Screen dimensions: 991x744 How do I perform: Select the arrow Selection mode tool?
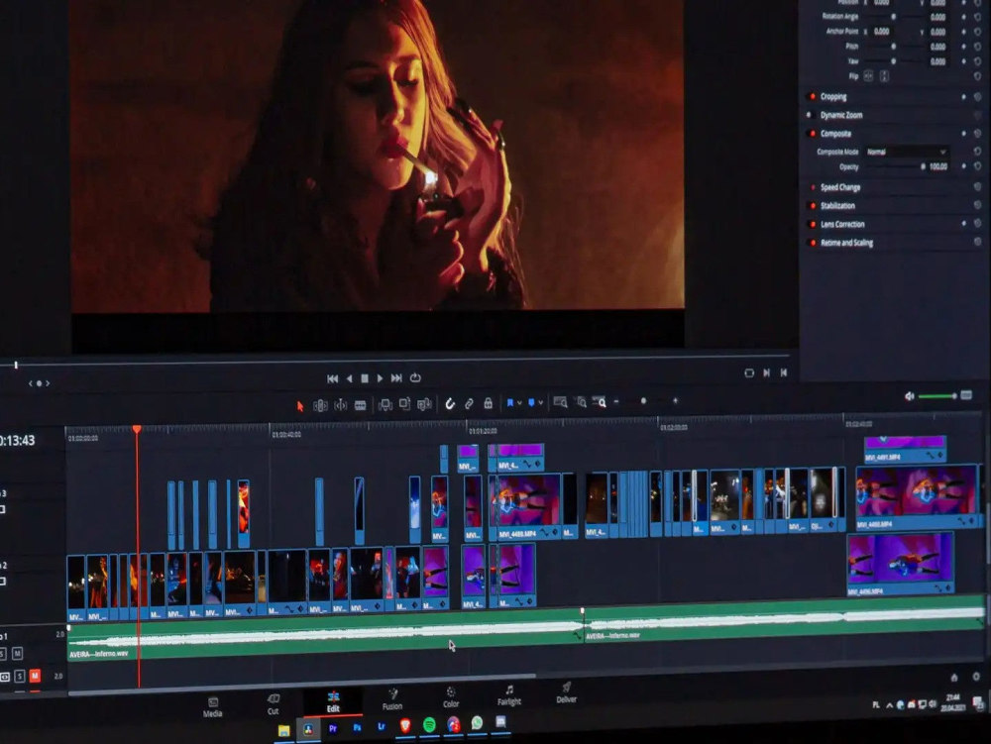pos(300,406)
